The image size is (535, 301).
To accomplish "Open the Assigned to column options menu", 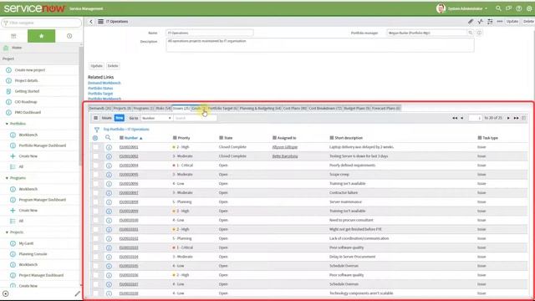I will point(274,138).
